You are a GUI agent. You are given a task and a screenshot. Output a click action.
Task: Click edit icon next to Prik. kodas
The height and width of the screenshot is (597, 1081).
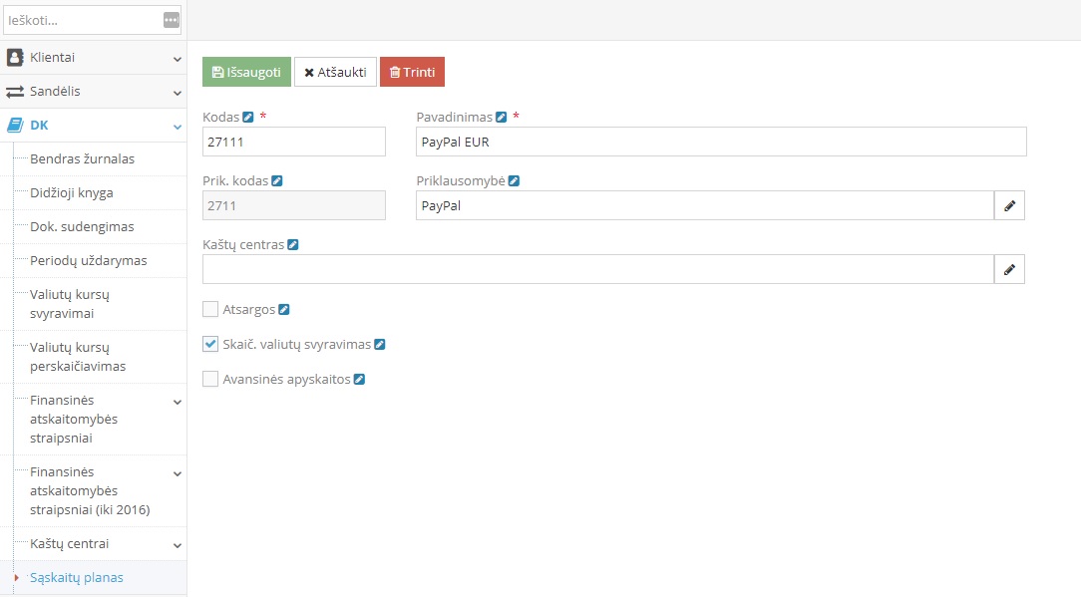pyautogui.click(x=277, y=180)
